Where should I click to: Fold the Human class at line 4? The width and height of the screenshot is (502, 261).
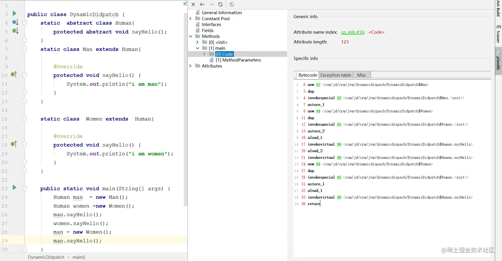tap(25, 23)
